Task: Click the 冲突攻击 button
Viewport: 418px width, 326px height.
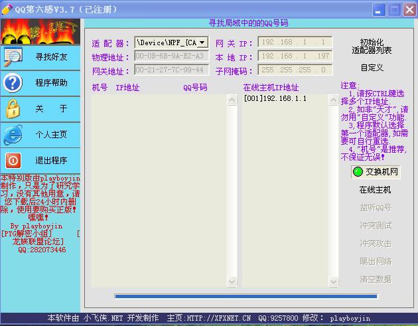Action: click(x=376, y=243)
